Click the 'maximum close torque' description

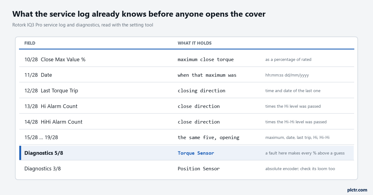tap(206, 59)
